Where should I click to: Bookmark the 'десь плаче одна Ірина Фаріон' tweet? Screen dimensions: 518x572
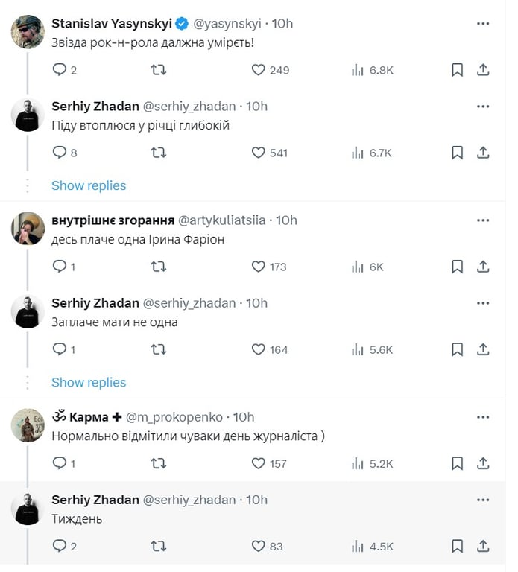pyautogui.click(x=458, y=267)
